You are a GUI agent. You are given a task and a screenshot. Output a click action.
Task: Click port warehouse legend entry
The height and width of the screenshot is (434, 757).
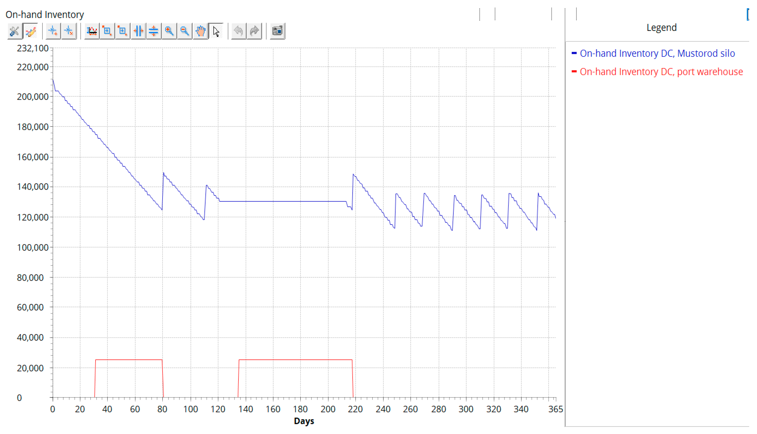(x=661, y=72)
